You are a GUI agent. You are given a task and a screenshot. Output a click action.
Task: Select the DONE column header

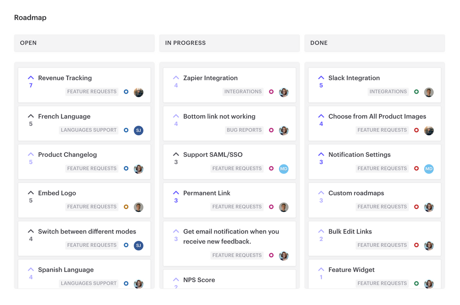(319, 43)
